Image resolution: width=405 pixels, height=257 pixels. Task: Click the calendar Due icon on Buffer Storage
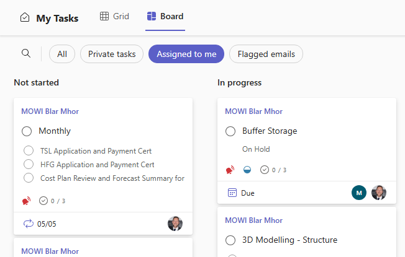click(x=232, y=193)
